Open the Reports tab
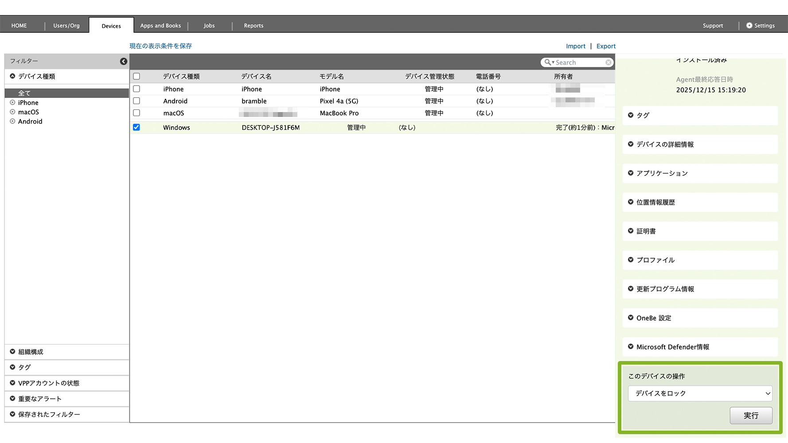 [254, 26]
